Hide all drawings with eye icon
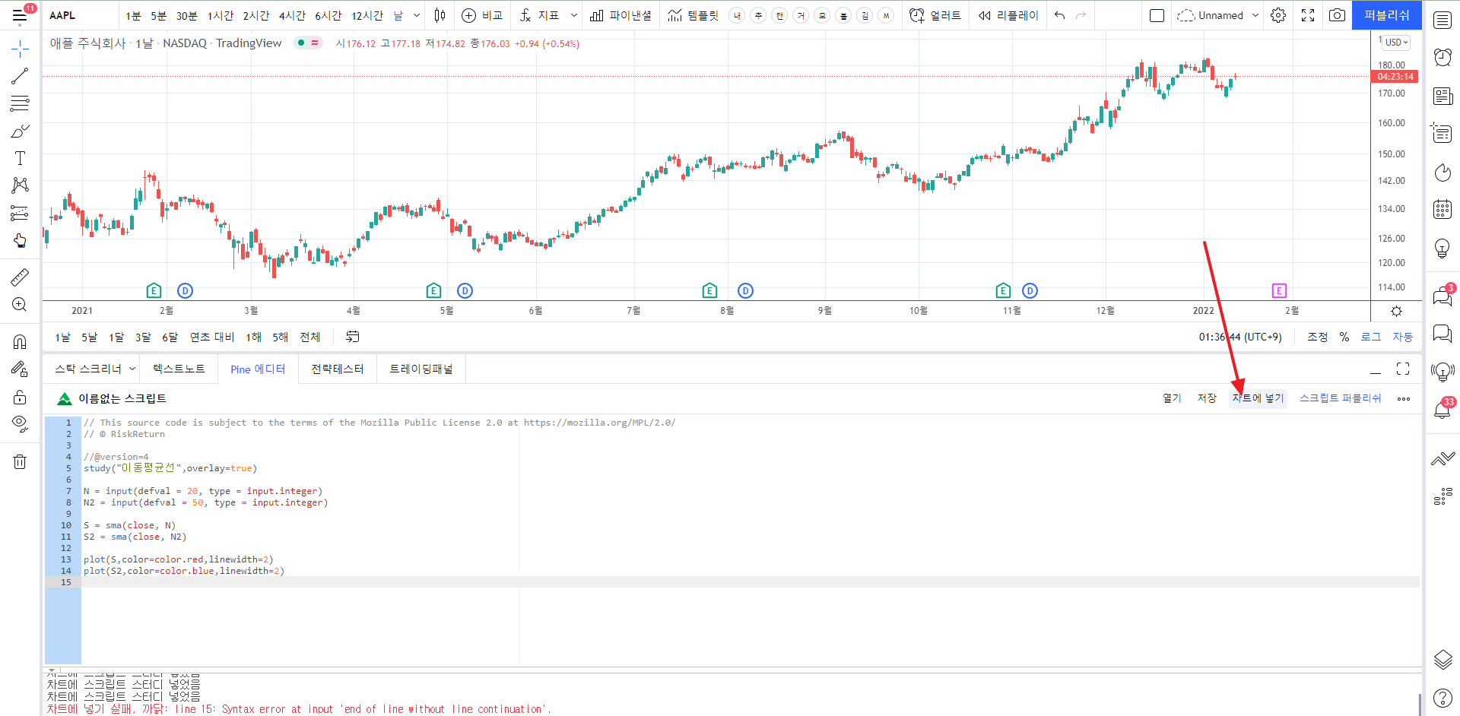Screen dimensions: 1460x716 tap(20, 424)
